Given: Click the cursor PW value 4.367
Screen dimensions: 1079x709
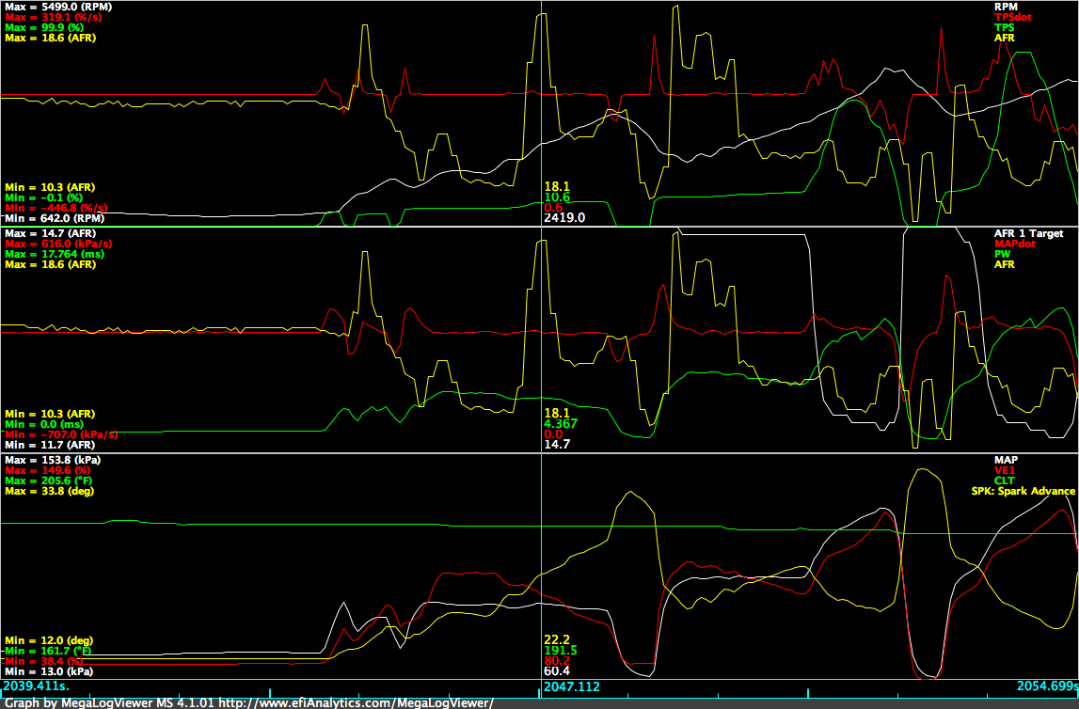Looking at the screenshot, I should (x=561, y=424).
